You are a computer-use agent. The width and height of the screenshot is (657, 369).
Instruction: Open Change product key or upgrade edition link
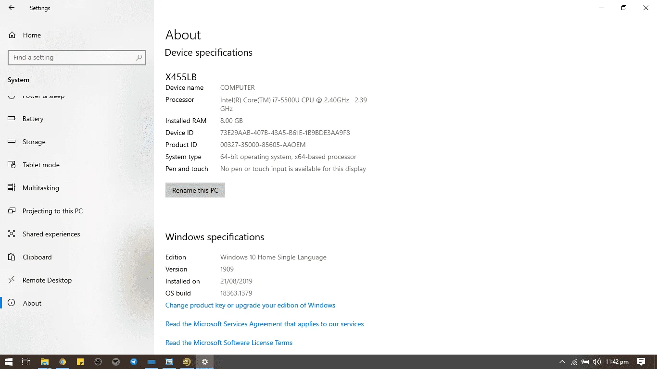tap(250, 305)
